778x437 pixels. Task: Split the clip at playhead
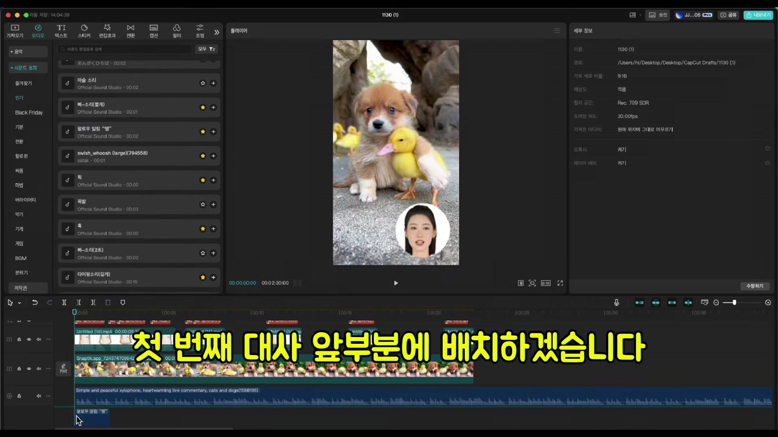pos(64,303)
